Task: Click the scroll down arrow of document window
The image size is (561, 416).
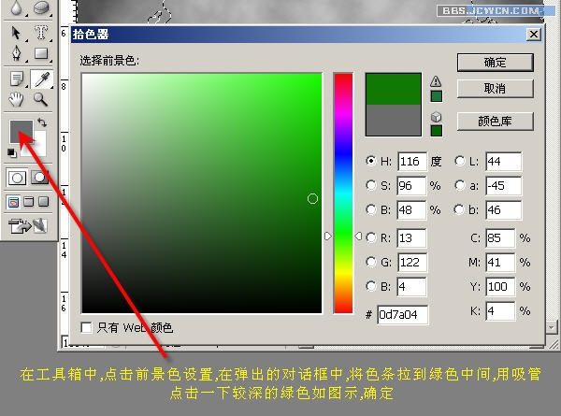Action: click(551, 327)
